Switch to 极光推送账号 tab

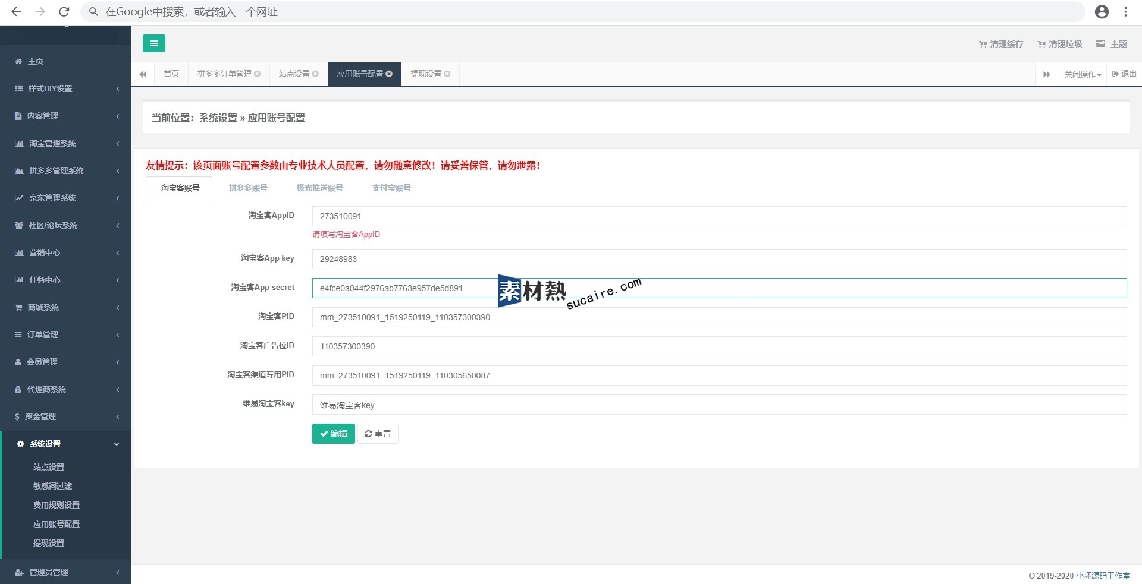pyautogui.click(x=320, y=188)
